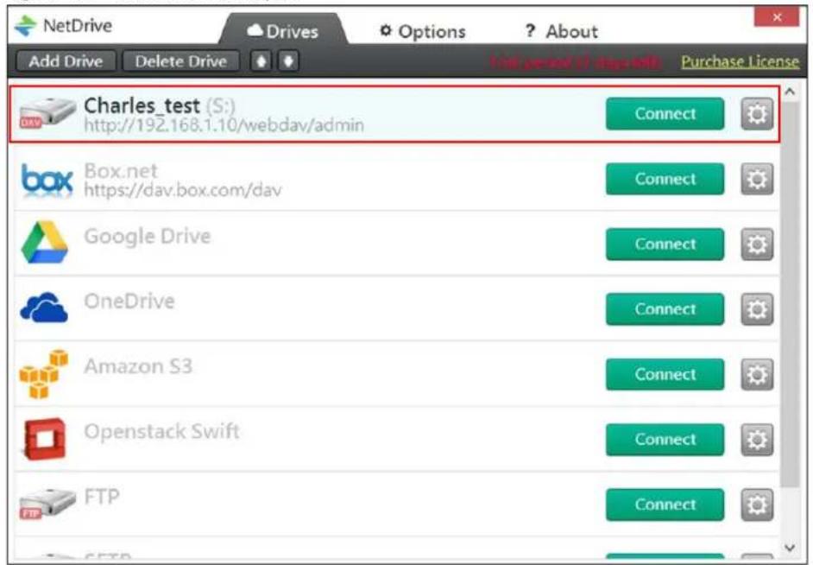This screenshot has height=565, width=813.
Task: Open settings gear for Charles_test
Action: tap(757, 114)
